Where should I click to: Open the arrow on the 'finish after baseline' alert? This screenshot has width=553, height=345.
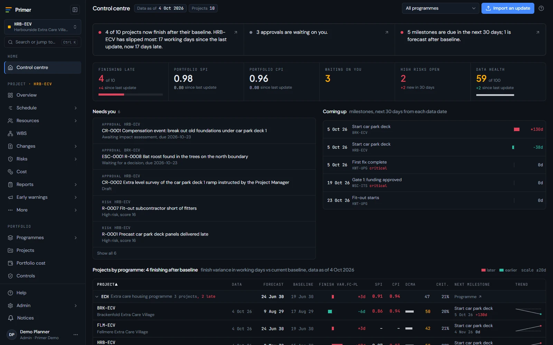click(x=236, y=32)
